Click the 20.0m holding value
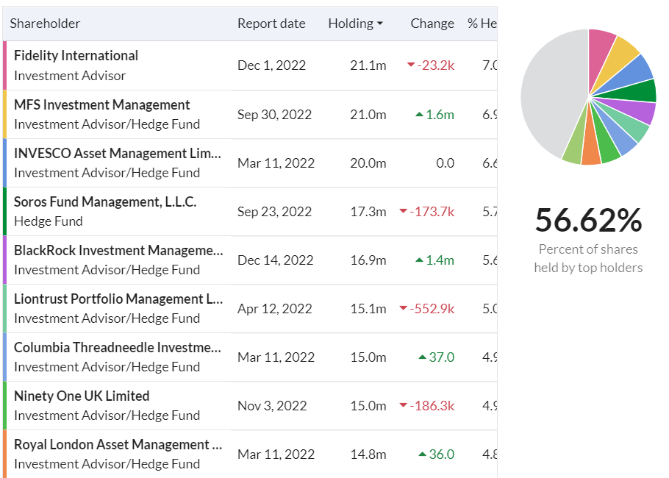This screenshot has width=669, height=478. coord(368,163)
